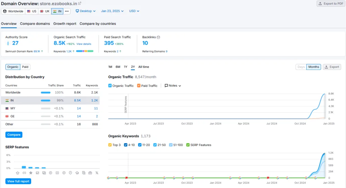Click the multicolor keyword distribution bar
346x188 pixels.
point(85,51)
